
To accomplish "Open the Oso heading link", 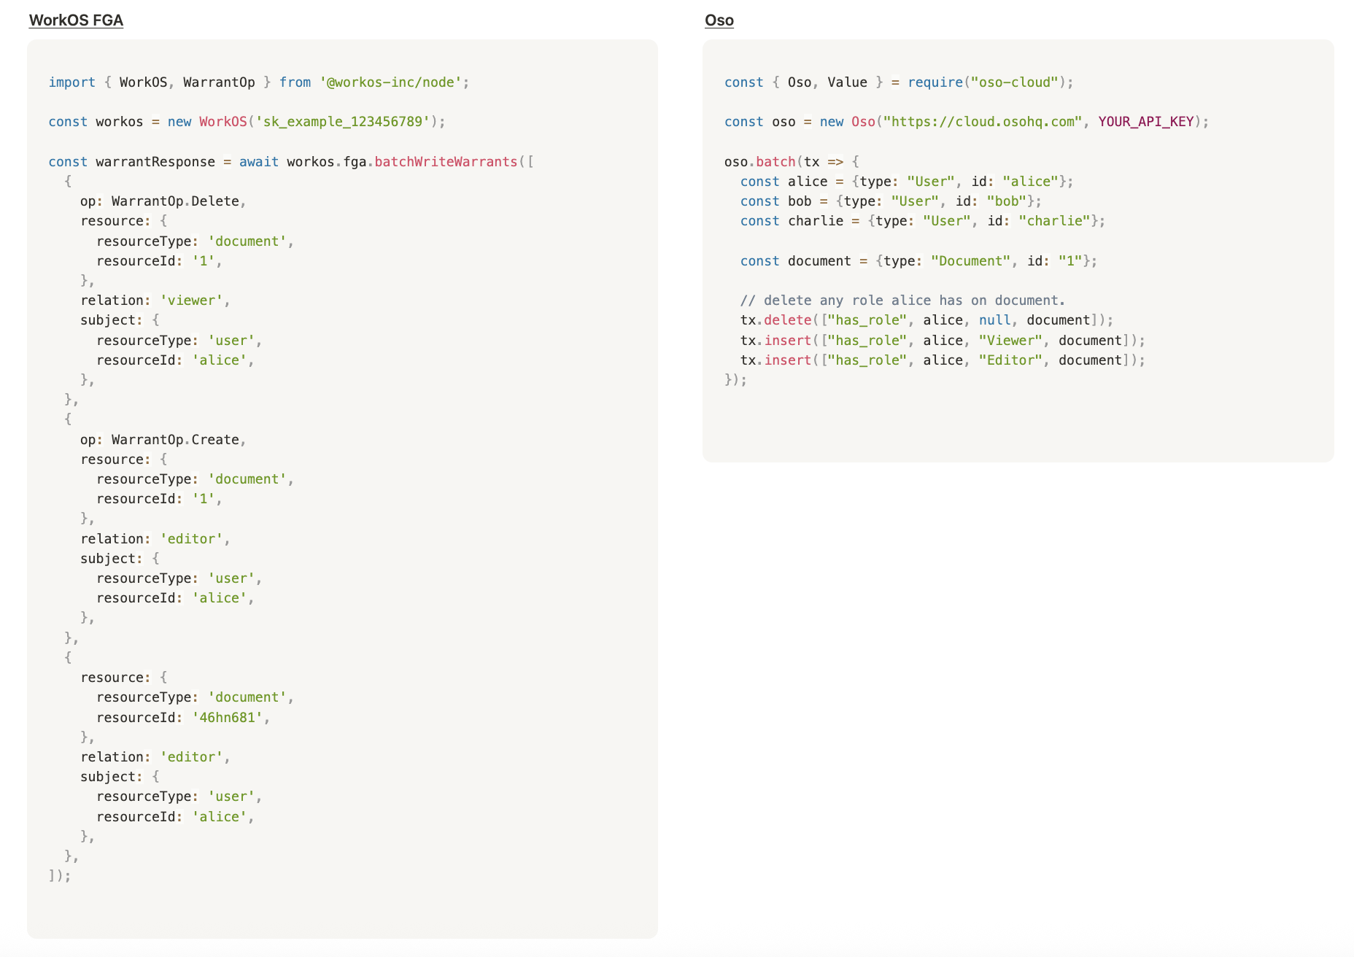I will tap(719, 20).
